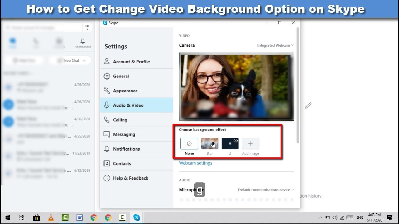This screenshot has height=224, width=399.
Task: Select Audio & Video settings
Action: coord(137,105)
